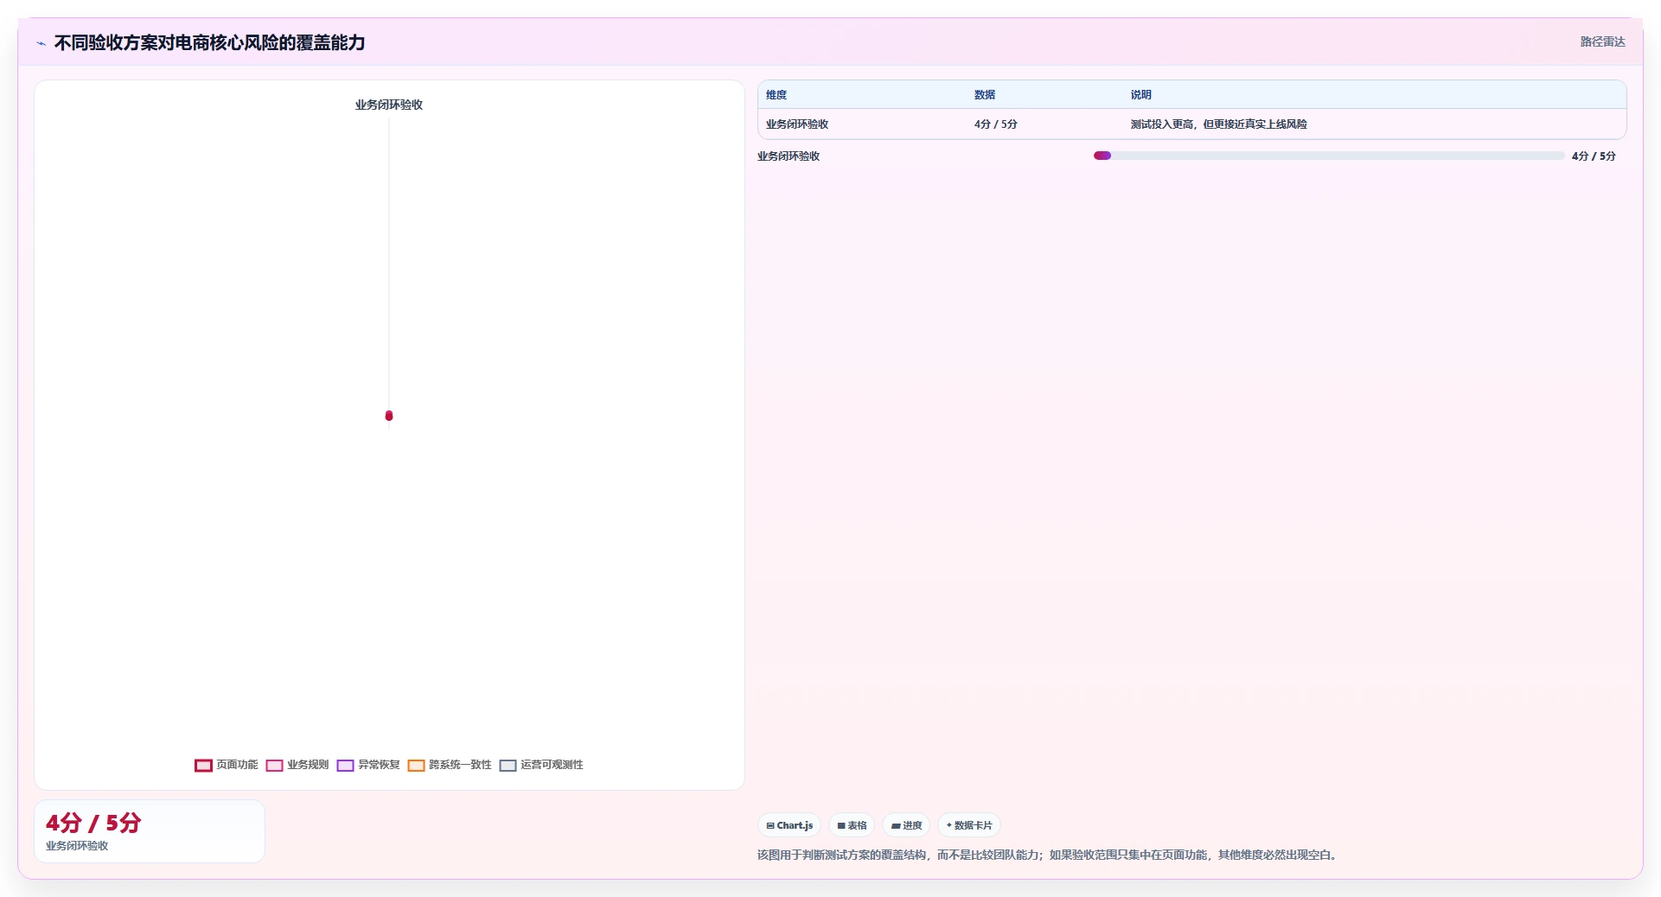
Task: Click the 维度 column header
Action: coord(776,95)
